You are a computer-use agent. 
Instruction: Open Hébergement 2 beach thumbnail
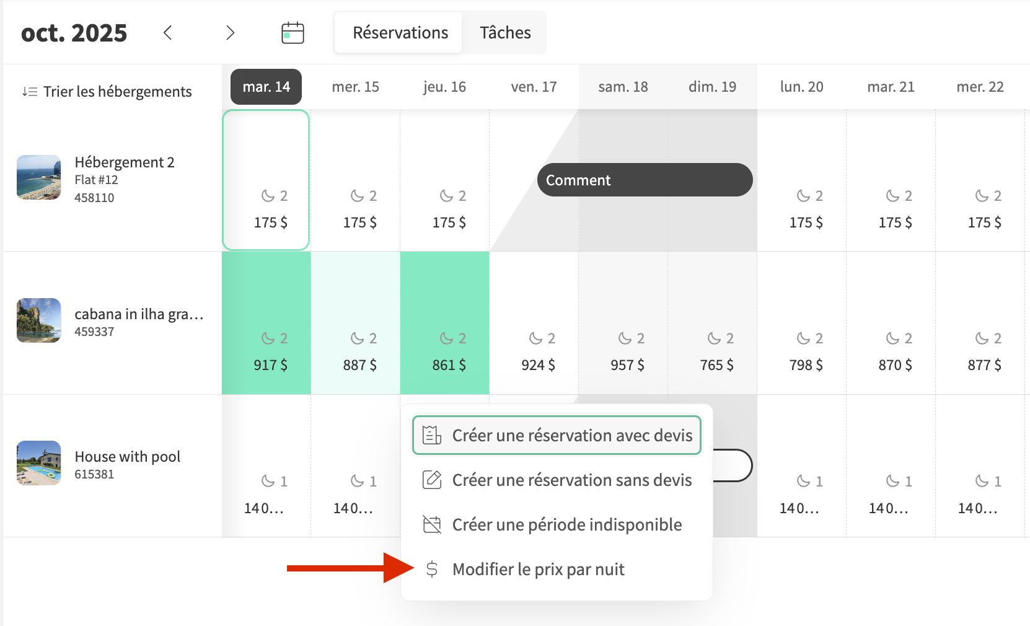coord(38,177)
